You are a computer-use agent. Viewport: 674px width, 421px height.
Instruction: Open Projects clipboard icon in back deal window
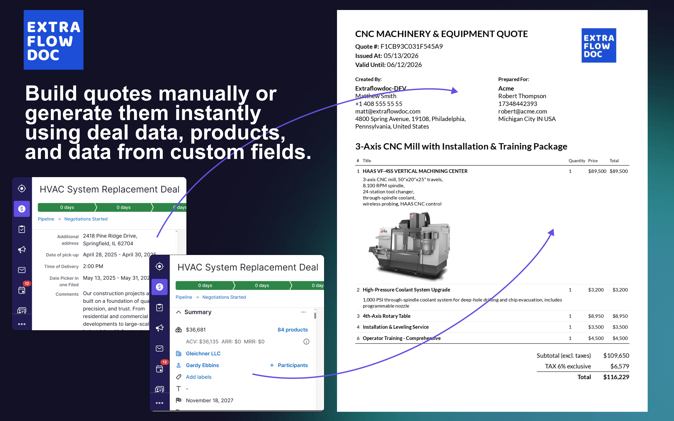22,229
